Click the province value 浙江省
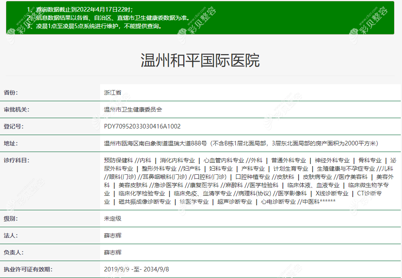 [x=112, y=93]
